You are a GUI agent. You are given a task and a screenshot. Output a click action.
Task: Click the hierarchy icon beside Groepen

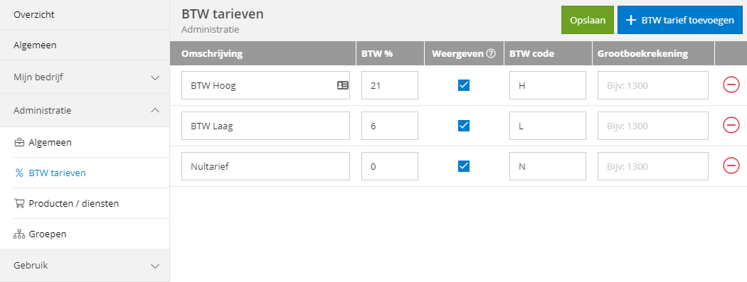point(19,234)
